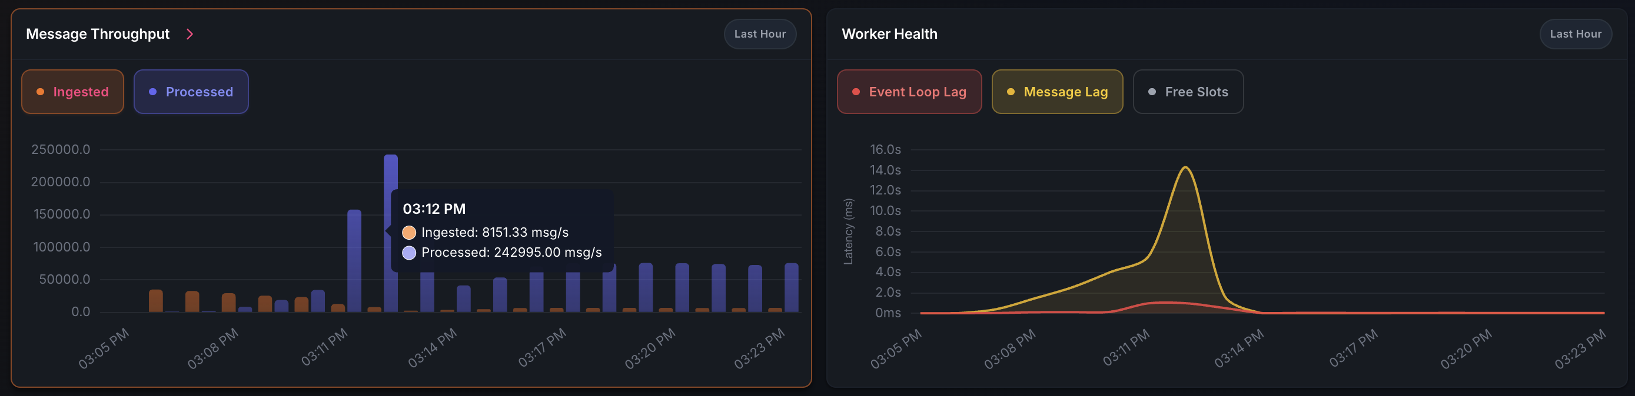This screenshot has height=396, width=1635.
Task: Toggle the Message Lag series
Action: [x=1057, y=92]
